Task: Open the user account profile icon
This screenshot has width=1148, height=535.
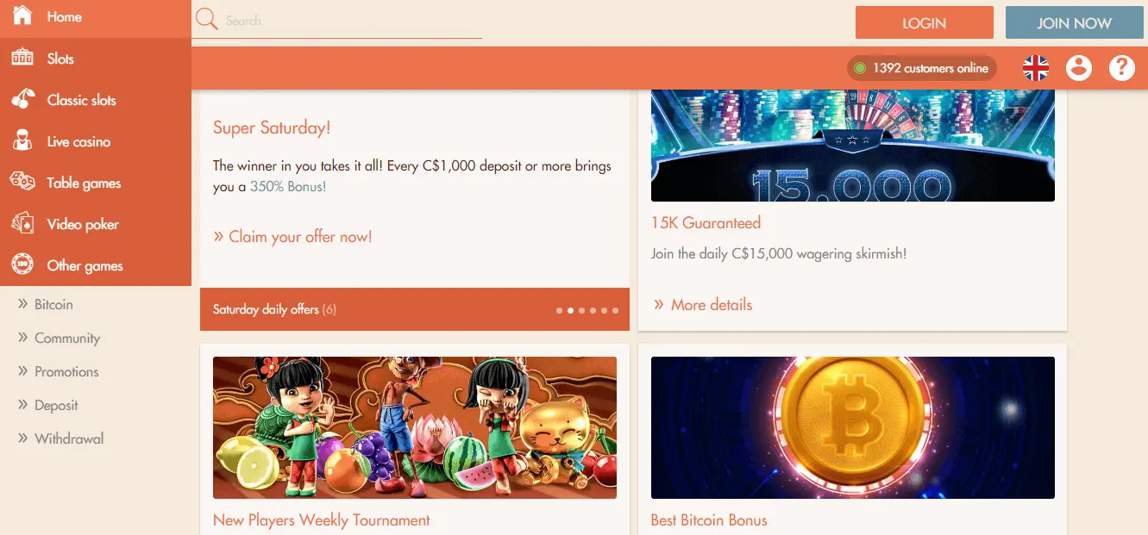Action: pos(1079,68)
